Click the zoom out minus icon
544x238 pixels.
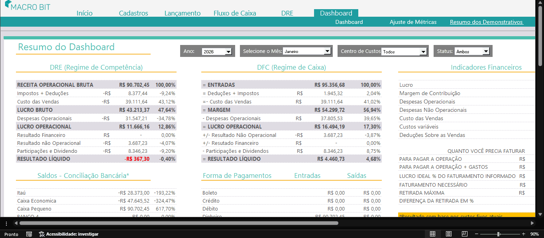(477, 234)
